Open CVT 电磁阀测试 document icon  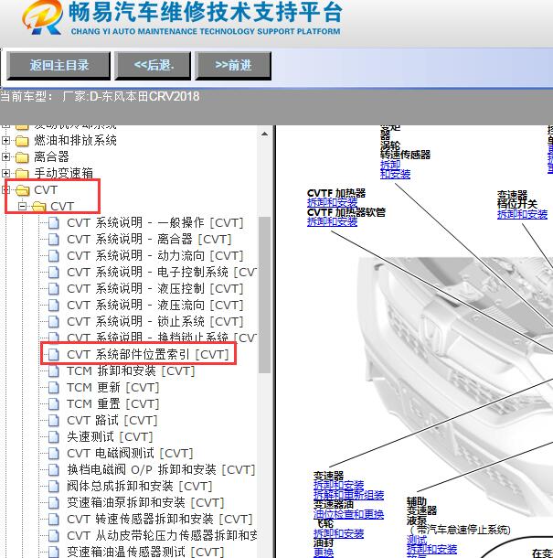(54, 453)
